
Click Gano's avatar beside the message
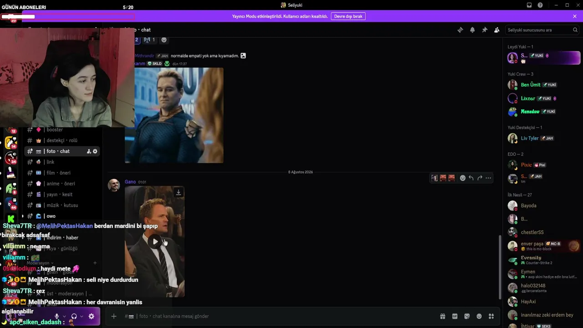tap(114, 185)
